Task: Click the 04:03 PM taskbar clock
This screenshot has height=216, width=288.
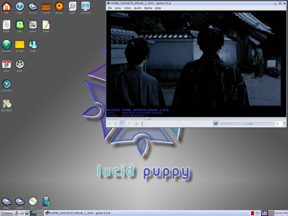Action: tap(281, 213)
